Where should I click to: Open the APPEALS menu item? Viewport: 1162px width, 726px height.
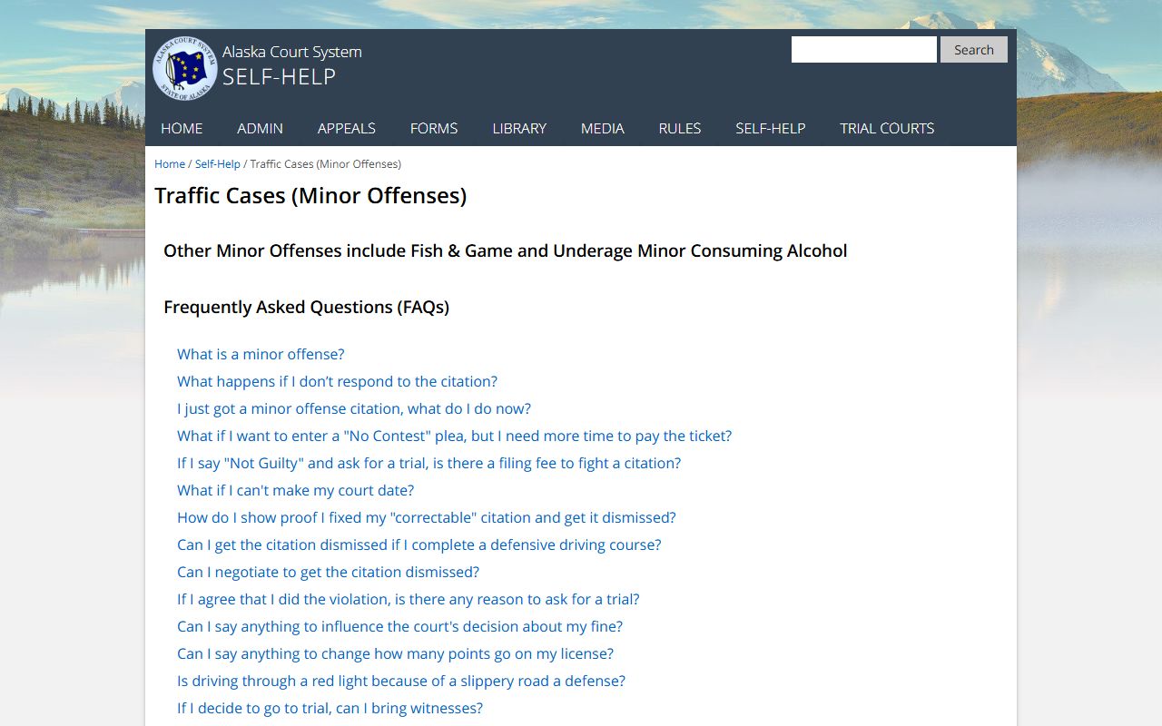pos(347,128)
